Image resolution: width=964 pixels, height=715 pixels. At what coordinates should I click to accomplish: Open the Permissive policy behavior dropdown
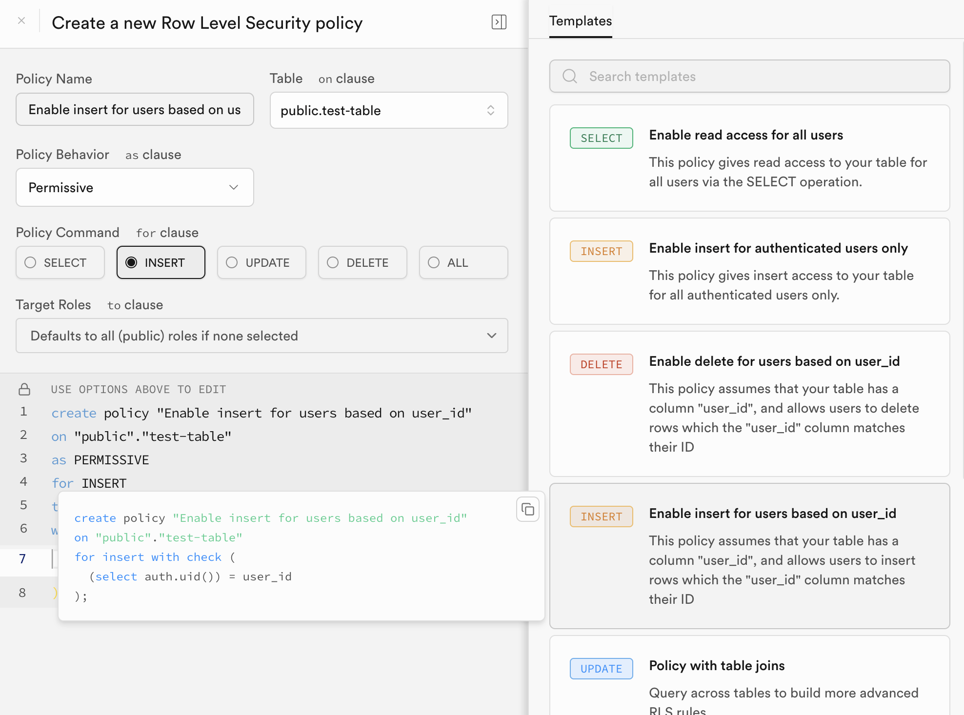pyautogui.click(x=135, y=187)
